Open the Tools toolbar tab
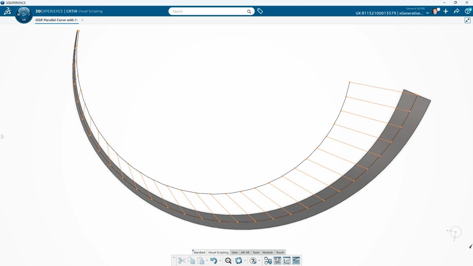 click(x=256, y=252)
